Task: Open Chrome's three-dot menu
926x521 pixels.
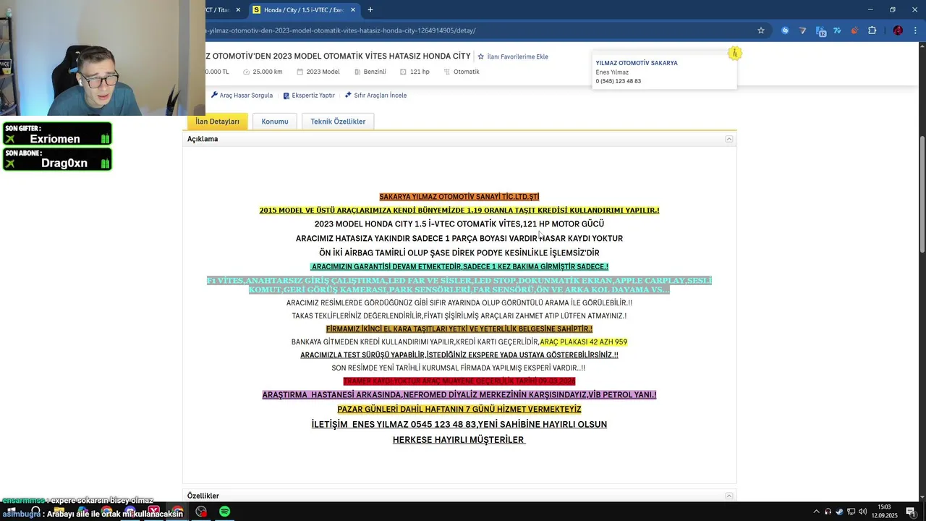Action: 915,30
